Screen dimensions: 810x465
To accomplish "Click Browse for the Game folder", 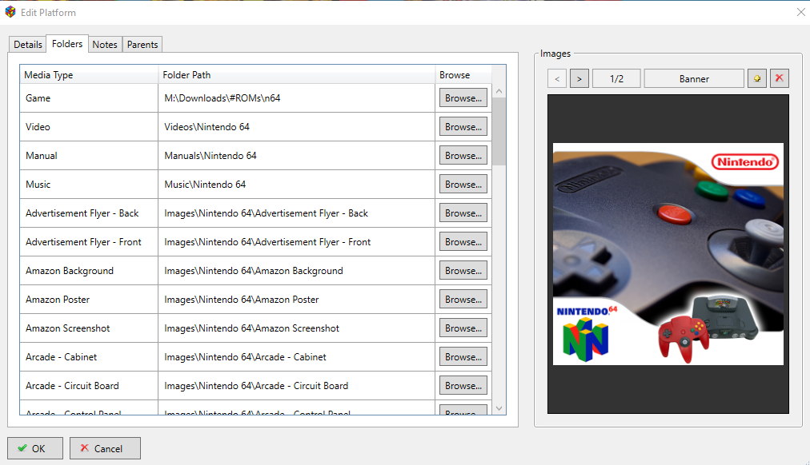I will coord(463,98).
